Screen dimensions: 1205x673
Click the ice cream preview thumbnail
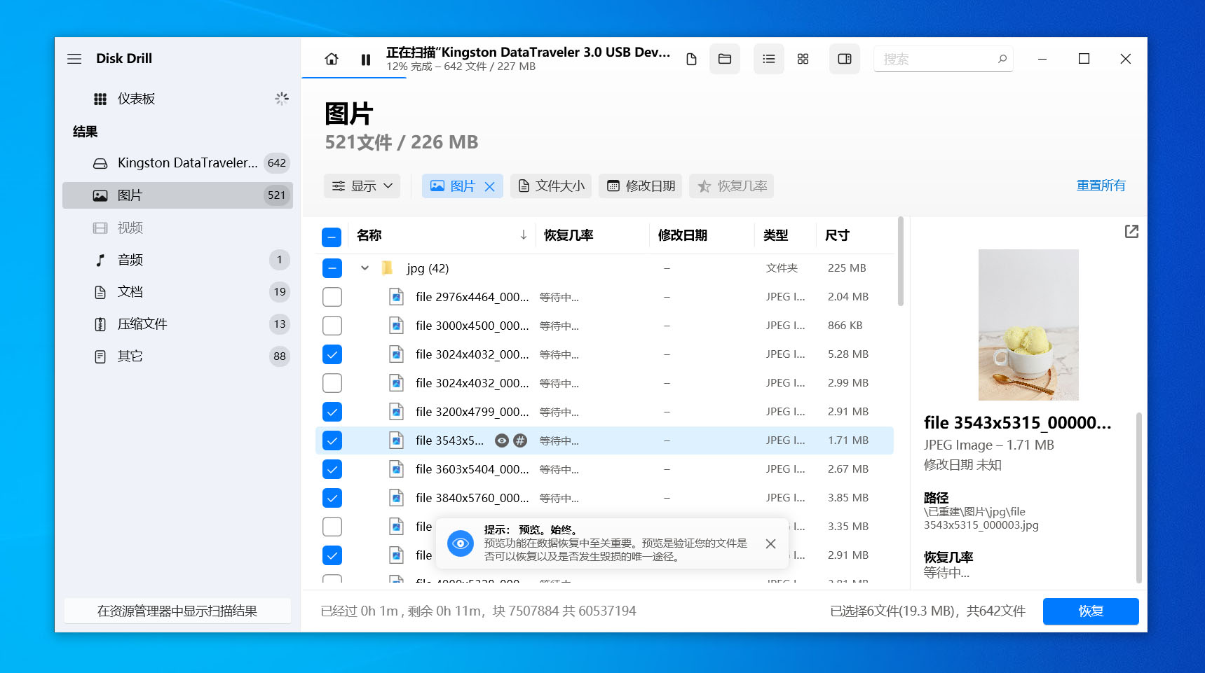1028,325
